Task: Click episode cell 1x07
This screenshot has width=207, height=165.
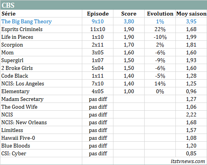Action: tap(98, 60)
